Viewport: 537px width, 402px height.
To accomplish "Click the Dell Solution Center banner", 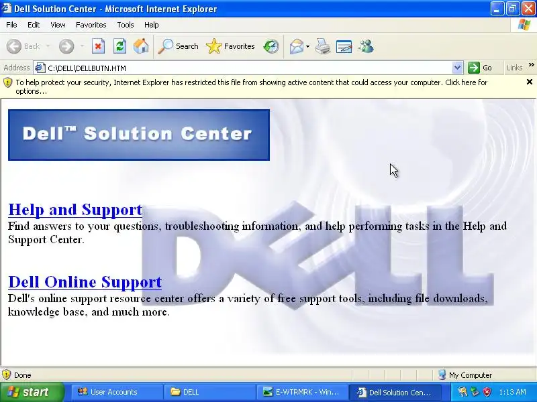I will (x=139, y=135).
